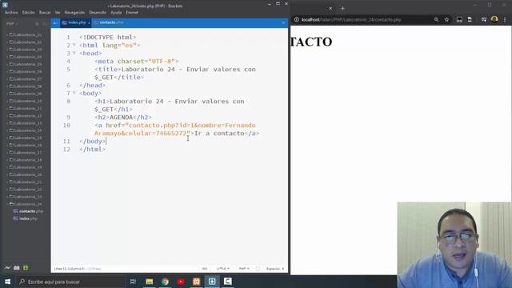The height and width of the screenshot is (288, 512).
Task: Open Live Preview lightning icon in Brackets sidebar
Action: click(7, 268)
